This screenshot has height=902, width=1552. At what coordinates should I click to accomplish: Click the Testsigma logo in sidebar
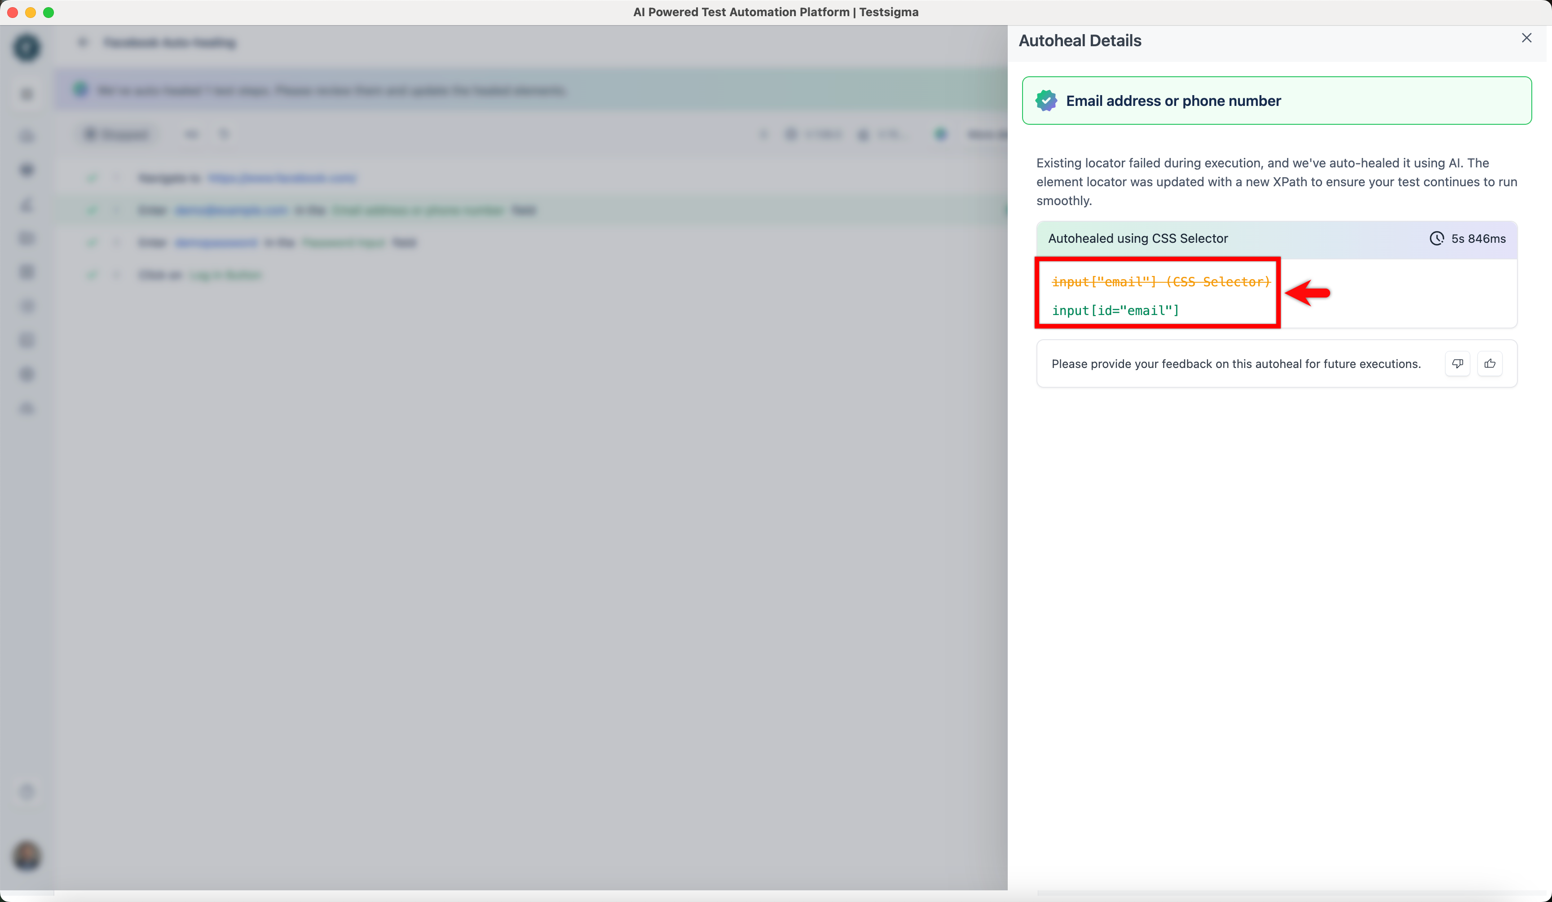(x=26, y=48)
